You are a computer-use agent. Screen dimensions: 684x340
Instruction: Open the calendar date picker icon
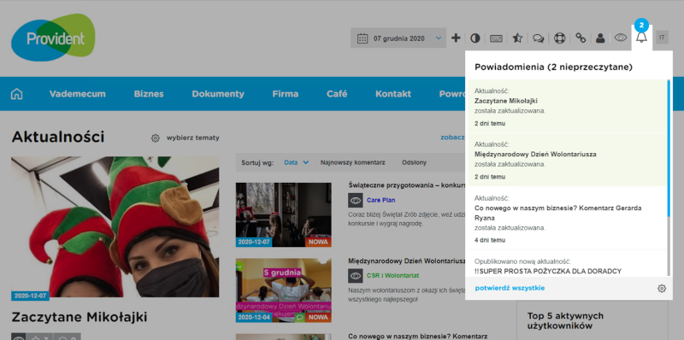pos(363,38)
